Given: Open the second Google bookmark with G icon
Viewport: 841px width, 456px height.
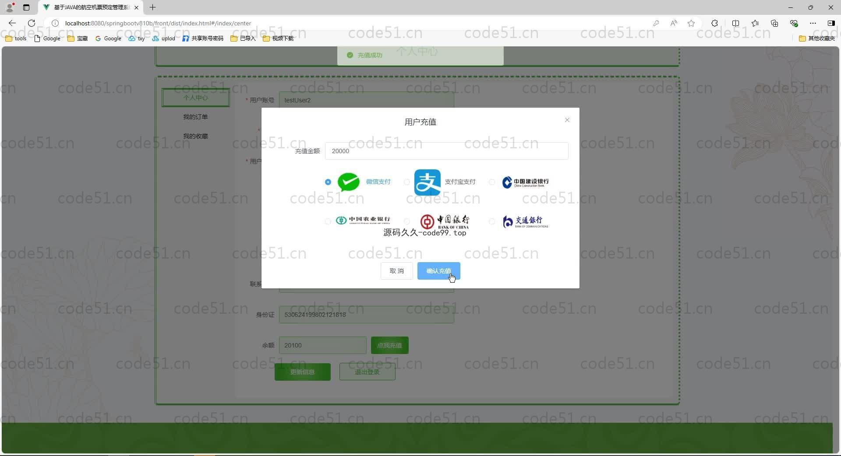Looking at the screenshot, I should [x=108, y=39].
